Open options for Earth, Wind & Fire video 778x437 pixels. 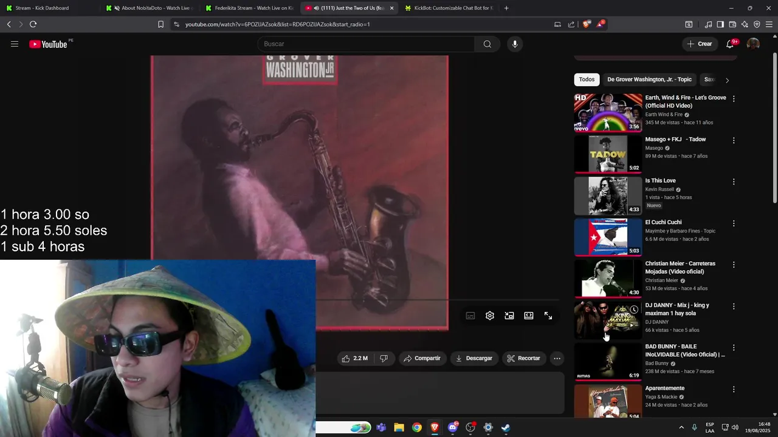click(x=734, y=99)
